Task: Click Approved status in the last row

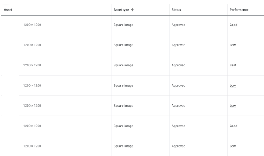Action: pyautogui.click(x=178, y=146)
